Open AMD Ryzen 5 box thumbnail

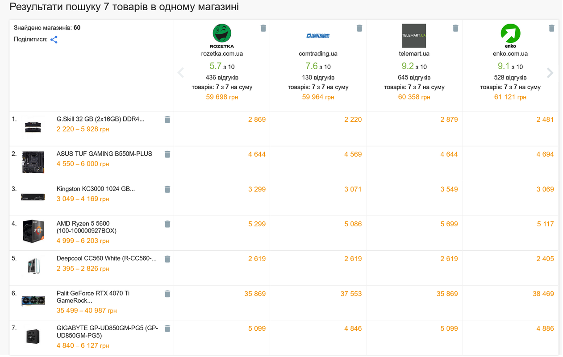click(x=33, y=232)
